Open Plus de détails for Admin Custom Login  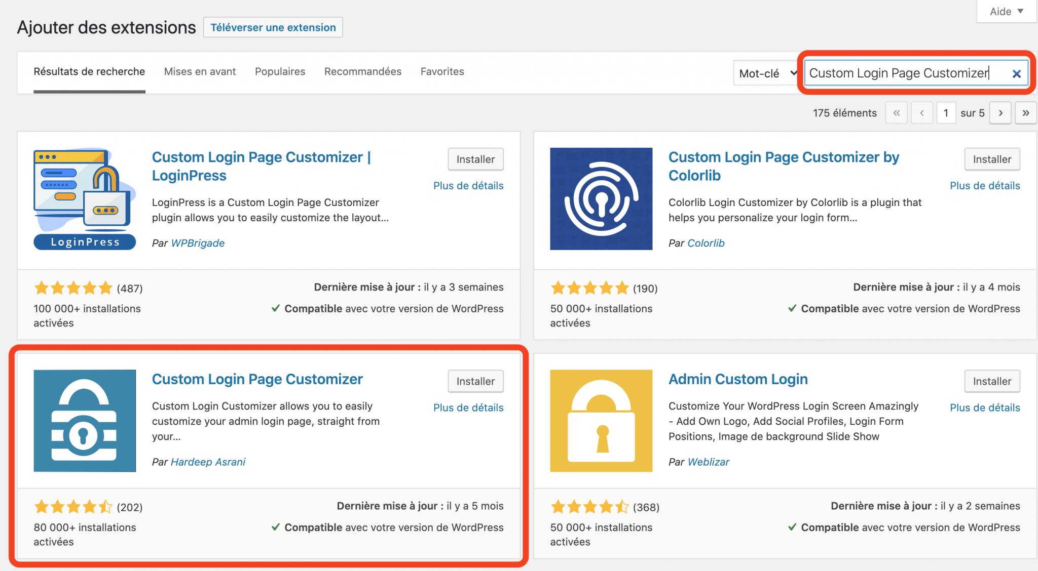pos(985,407)
